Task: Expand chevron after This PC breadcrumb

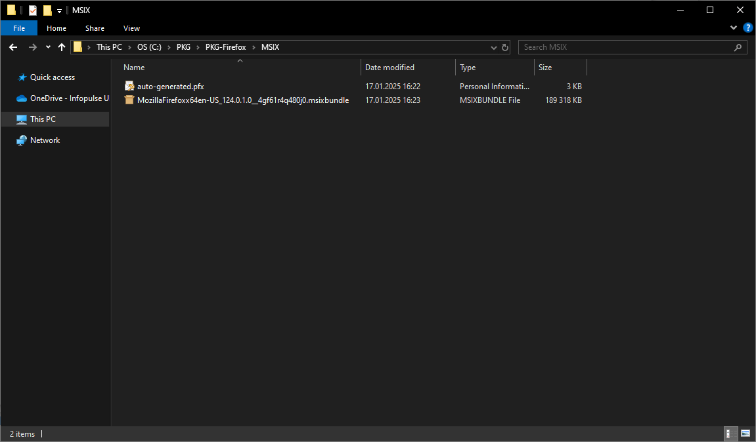Action: [x=129, y=47]
